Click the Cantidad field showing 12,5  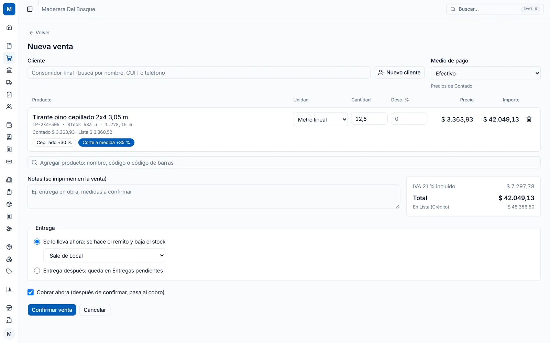click(369, 119)
